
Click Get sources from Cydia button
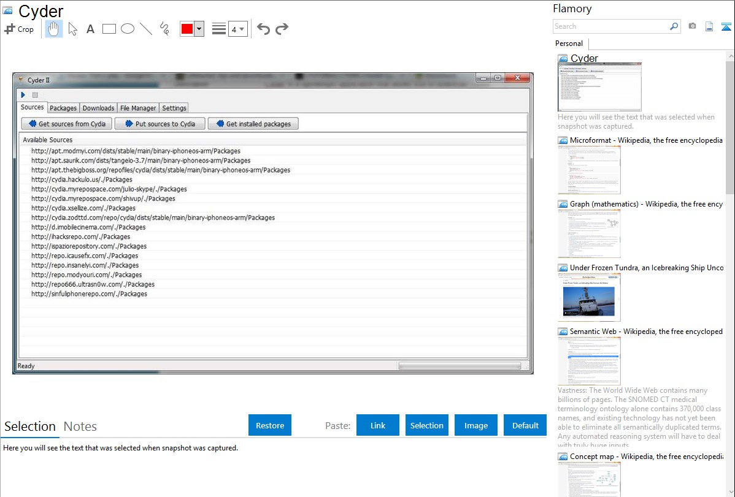(66, 124)
